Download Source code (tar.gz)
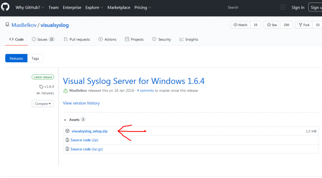322x178 pixels. [x=86, y=149]
